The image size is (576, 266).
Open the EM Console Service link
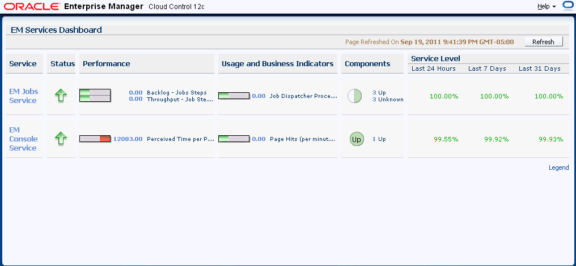[23, 139]
